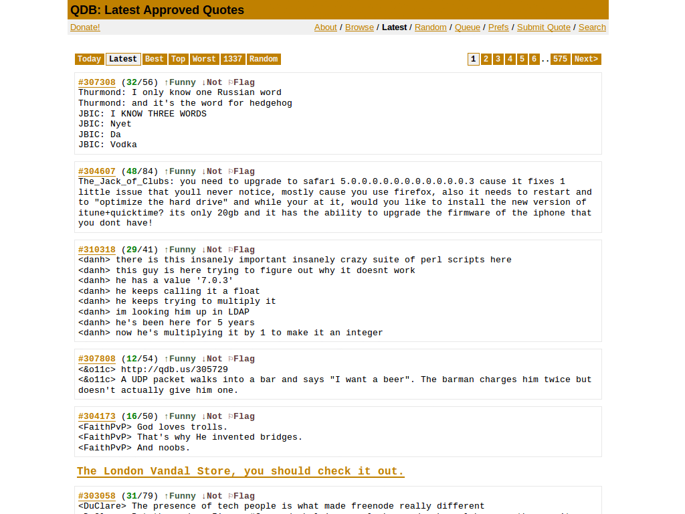Mark the UDP packet quote #307808 as Funny
Image resolution: width=685 pixels, height=514 pixels.
[181, 359]
